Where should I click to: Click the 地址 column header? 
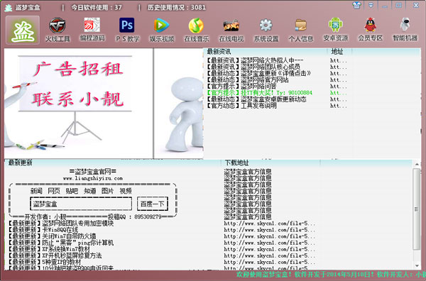pyautogui.click(x=337, y=51)
